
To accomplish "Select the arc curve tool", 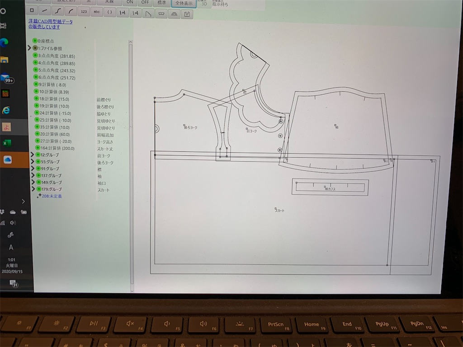I will coord(71,11).
